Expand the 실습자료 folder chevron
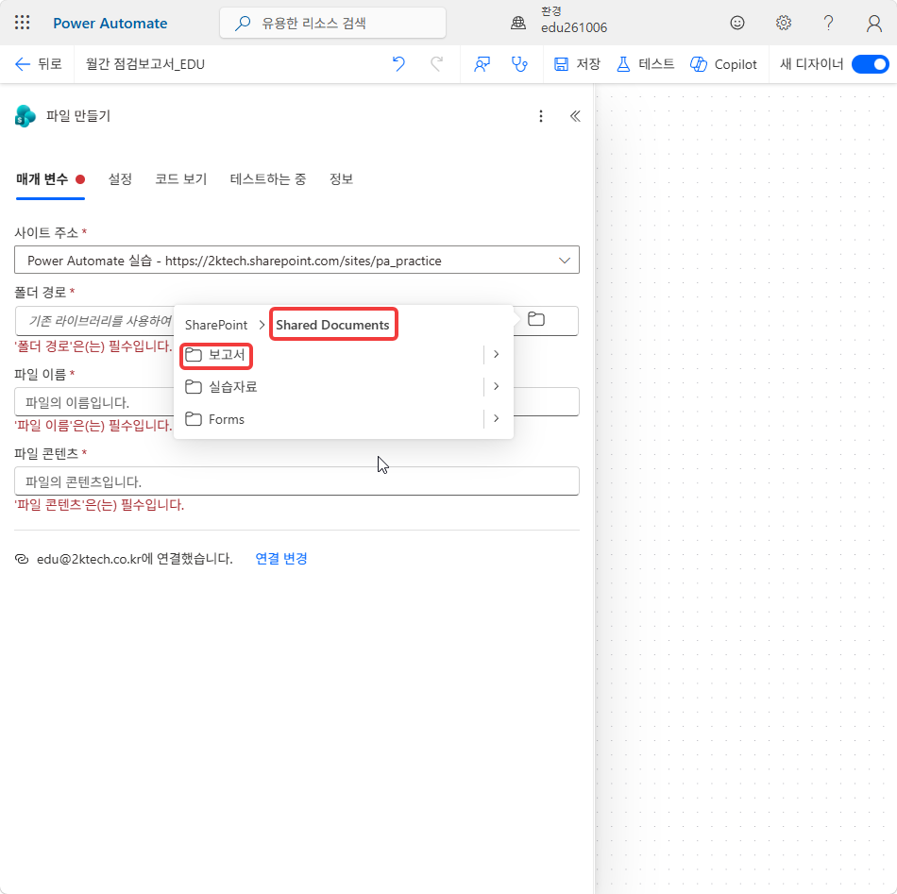The width and height of the screenshot is (897, 894). pyautogui.click(x=496, y=387)
